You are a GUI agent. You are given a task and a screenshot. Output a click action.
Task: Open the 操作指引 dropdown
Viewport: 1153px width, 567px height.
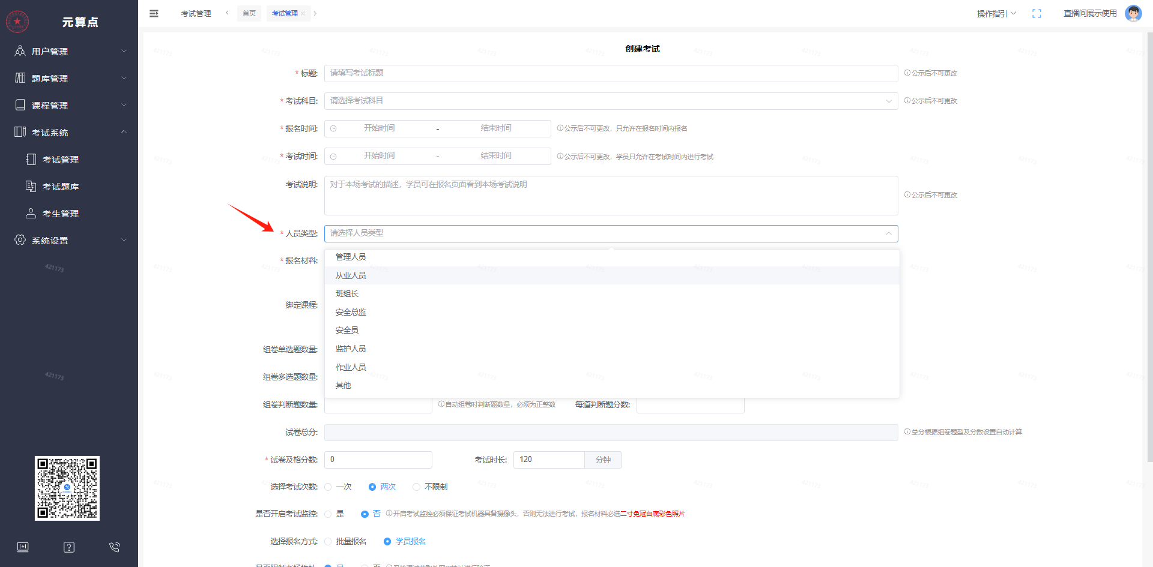[996, 13]
